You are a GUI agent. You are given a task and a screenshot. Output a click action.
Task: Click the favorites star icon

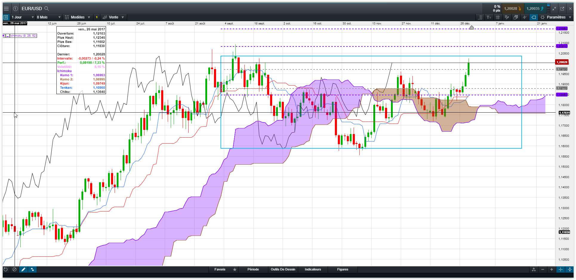235,270
